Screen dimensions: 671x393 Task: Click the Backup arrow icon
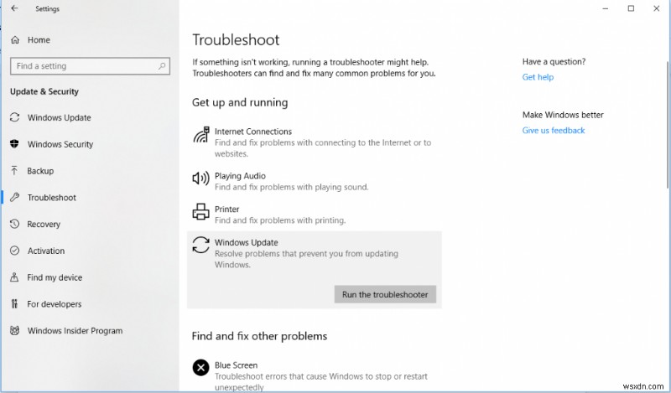pos(14,171)
